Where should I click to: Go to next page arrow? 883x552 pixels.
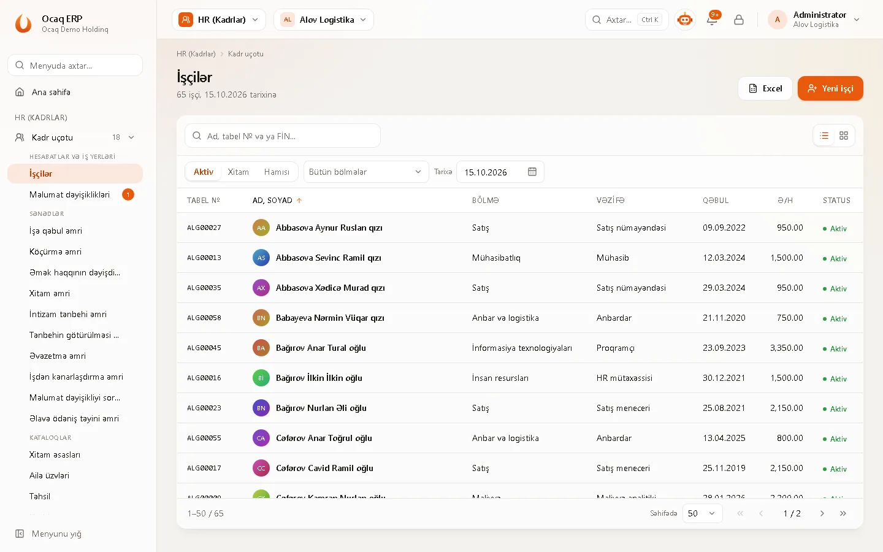(x=822, y=513)
